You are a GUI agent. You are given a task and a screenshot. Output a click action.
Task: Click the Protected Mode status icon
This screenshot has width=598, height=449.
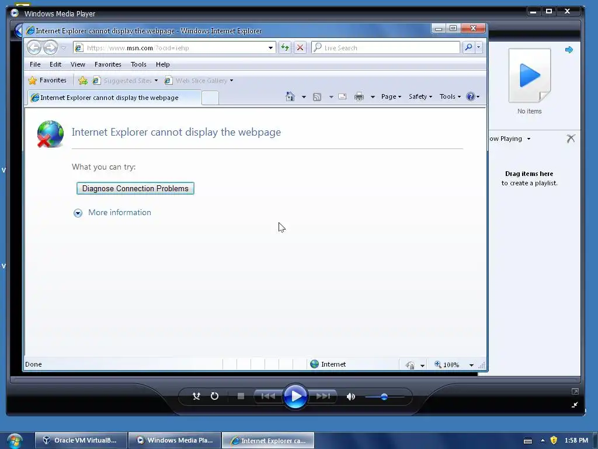pos(410,365)
